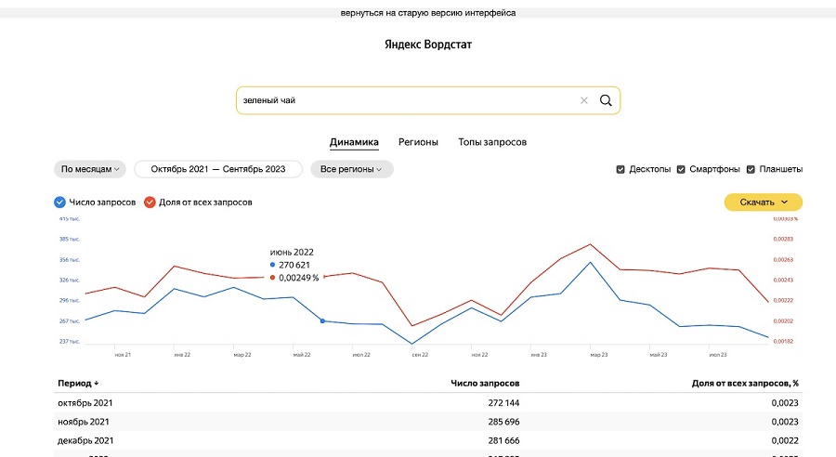Click the blue data point for июнь 2022
Screen dimensions: 836x457
pyautogui.click(x=322, y=320)
